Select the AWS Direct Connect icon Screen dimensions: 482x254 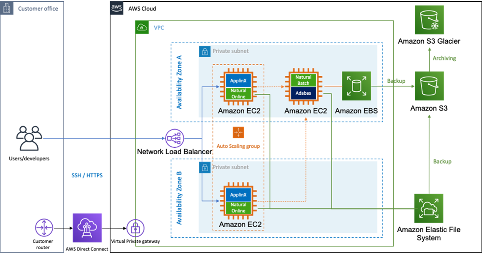coord(87,228)
